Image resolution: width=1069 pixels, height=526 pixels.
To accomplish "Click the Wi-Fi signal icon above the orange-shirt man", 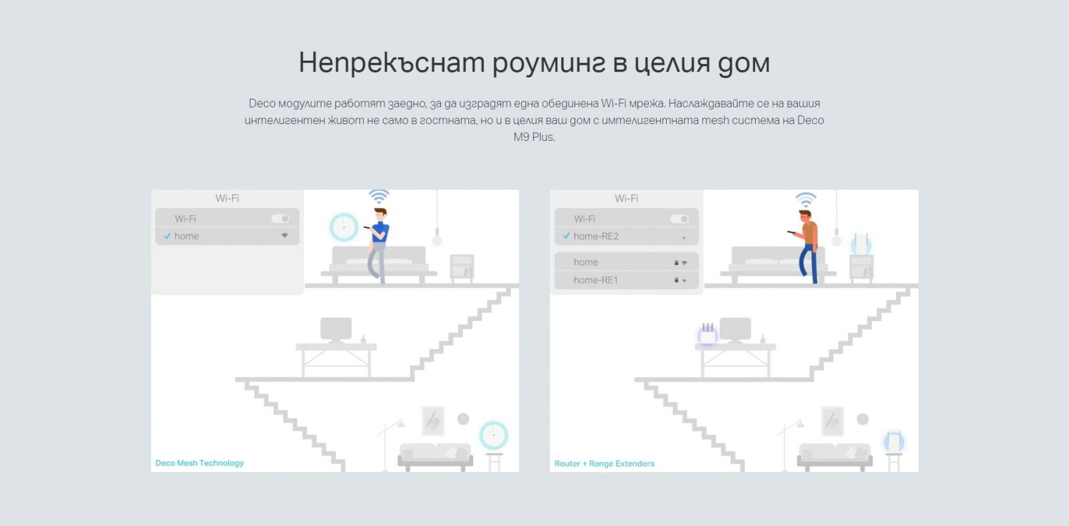I will pyautogui.click(x=806, y=200).
